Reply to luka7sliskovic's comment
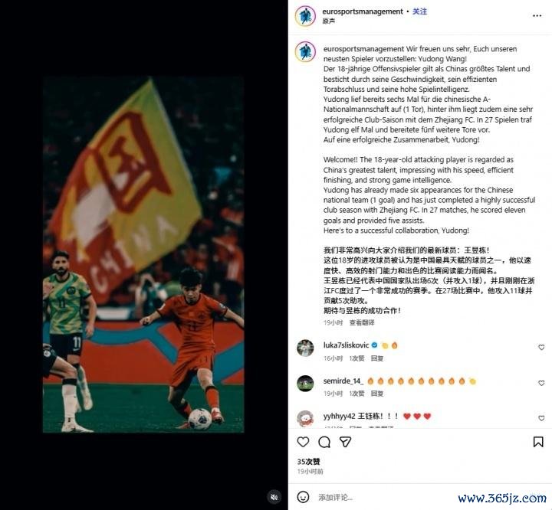Viewport: 552px width, 510px height. click(x=377, y=358)
